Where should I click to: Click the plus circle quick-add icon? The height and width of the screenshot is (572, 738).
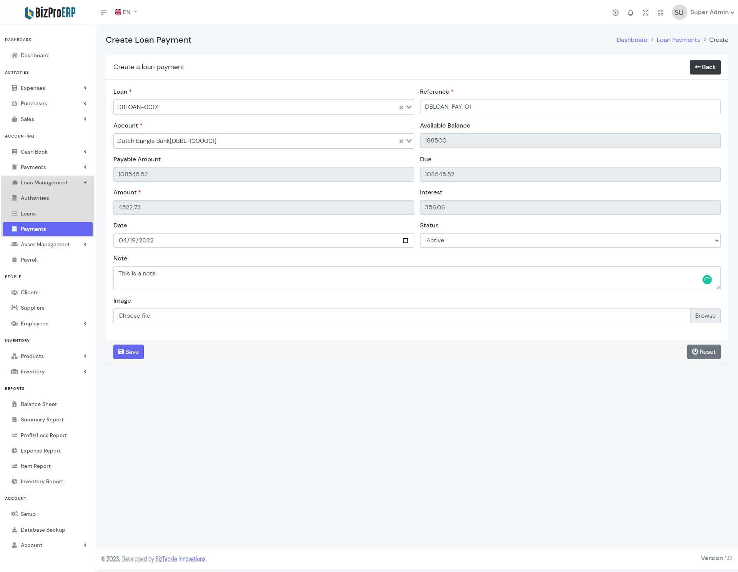point(615,13)
